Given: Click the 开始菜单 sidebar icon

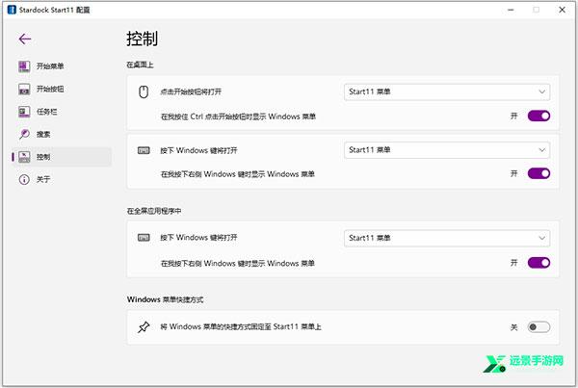Looking at the screenshot, I should [x=24, y=66].
